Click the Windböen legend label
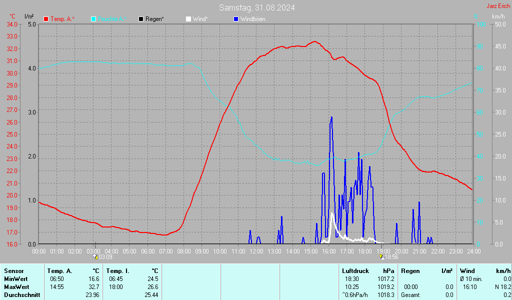Image resolution: width=512 pixels, height=300 pixels. 252,19
